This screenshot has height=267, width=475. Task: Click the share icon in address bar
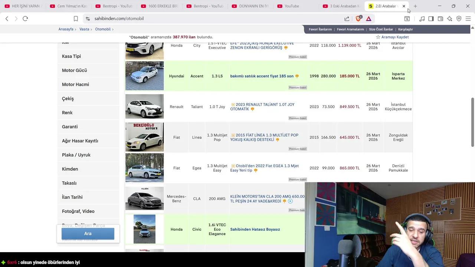coord(347,19)
